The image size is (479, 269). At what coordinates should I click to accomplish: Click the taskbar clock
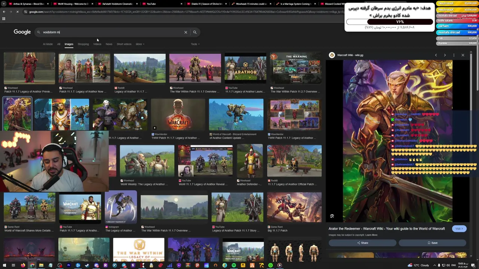tap(464, 265)
